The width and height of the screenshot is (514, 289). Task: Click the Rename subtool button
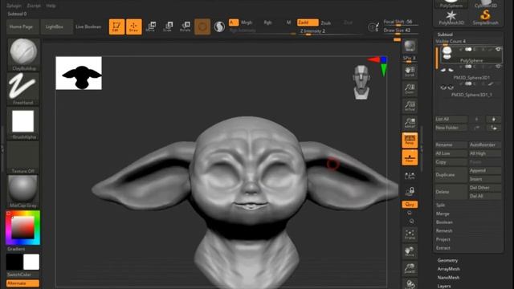451,144
